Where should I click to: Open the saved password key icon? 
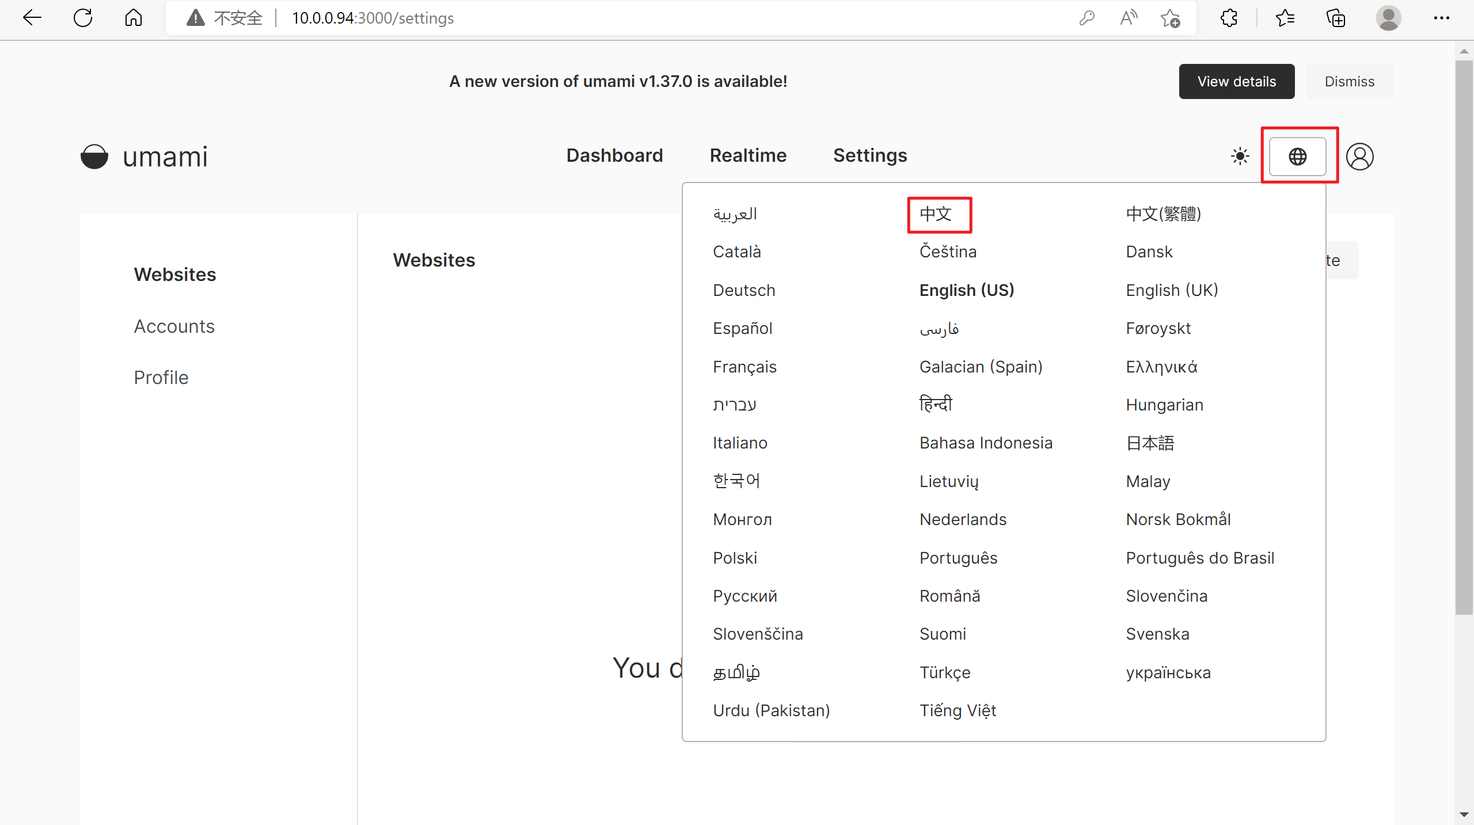tap(1086, 18)
